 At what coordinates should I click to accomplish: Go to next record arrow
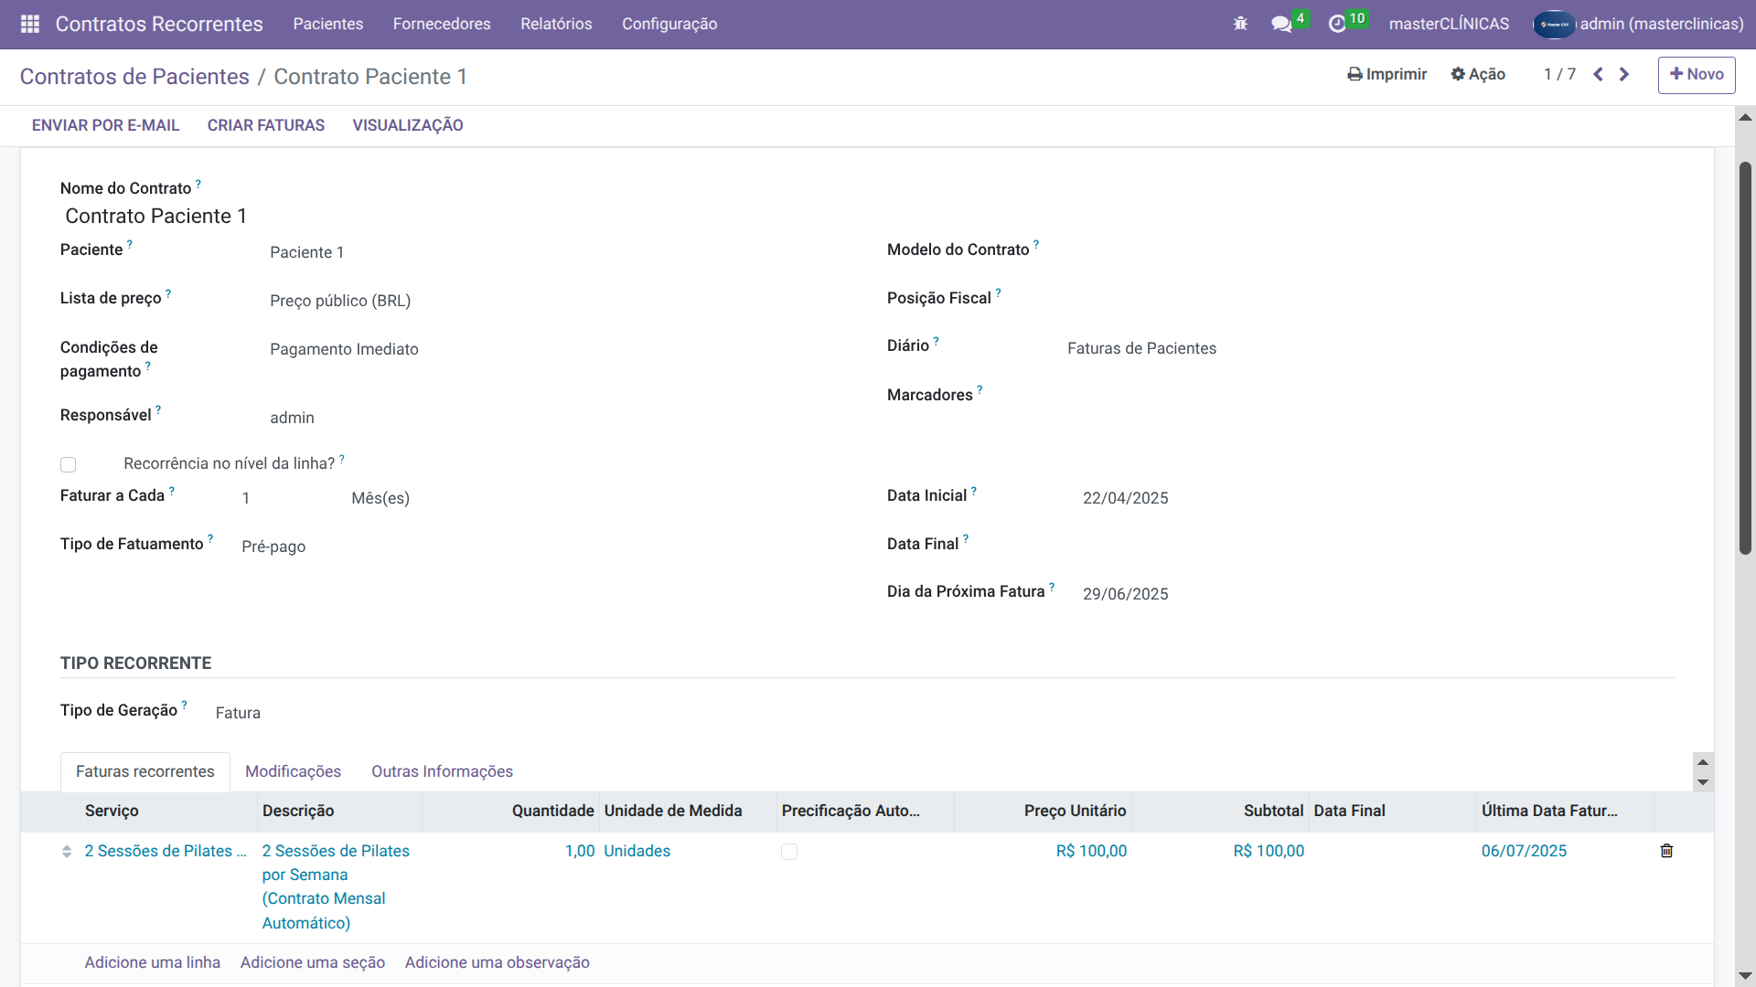1624,75
